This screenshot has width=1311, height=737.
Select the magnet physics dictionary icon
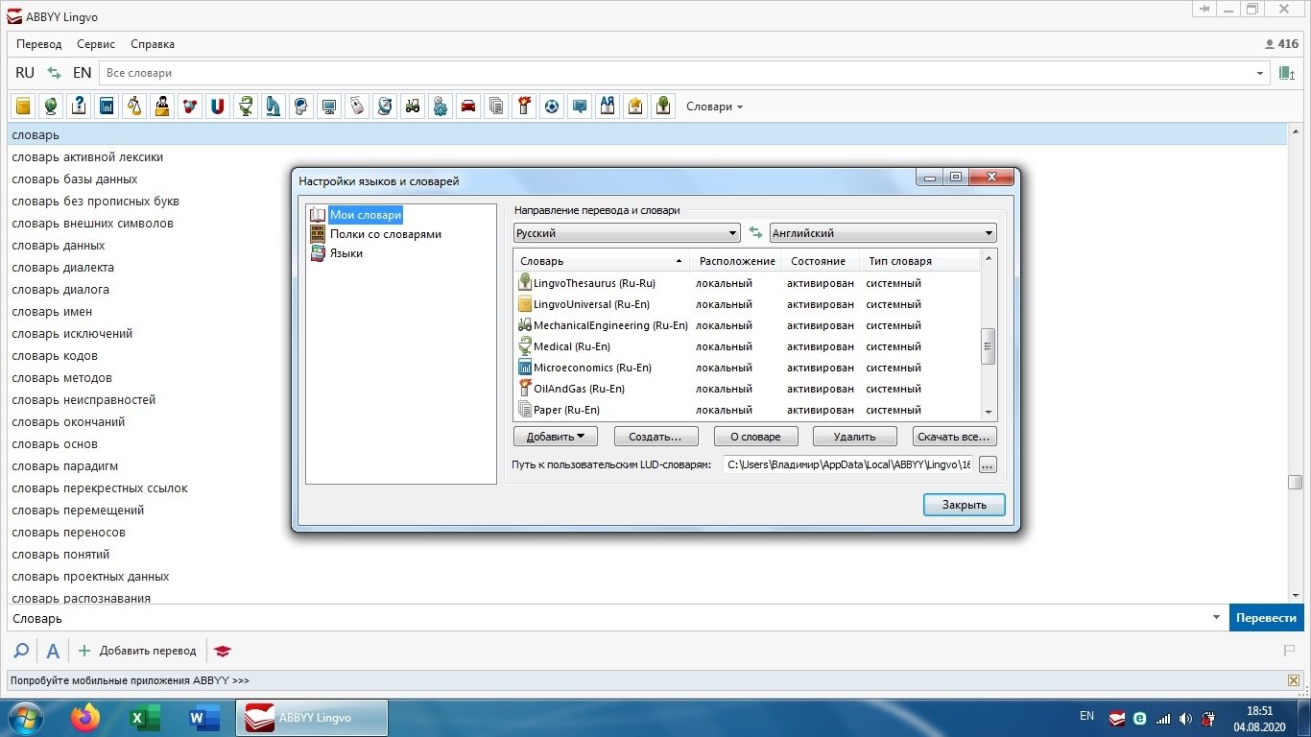[x=218, y=107]
